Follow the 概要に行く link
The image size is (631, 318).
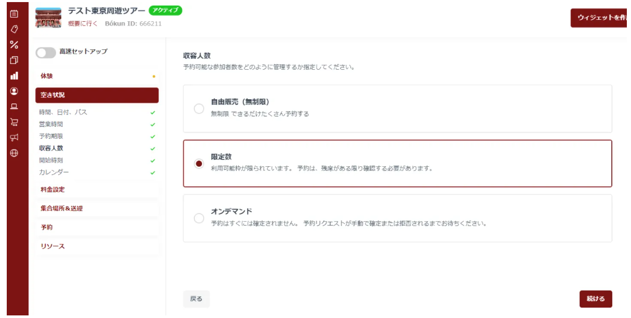coord(83,24)
